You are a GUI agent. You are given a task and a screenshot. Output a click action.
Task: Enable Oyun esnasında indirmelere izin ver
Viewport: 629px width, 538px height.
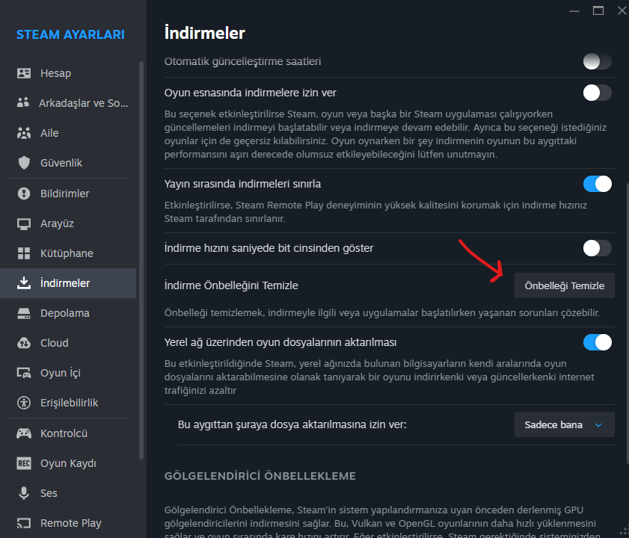click(x=598, y=93)
